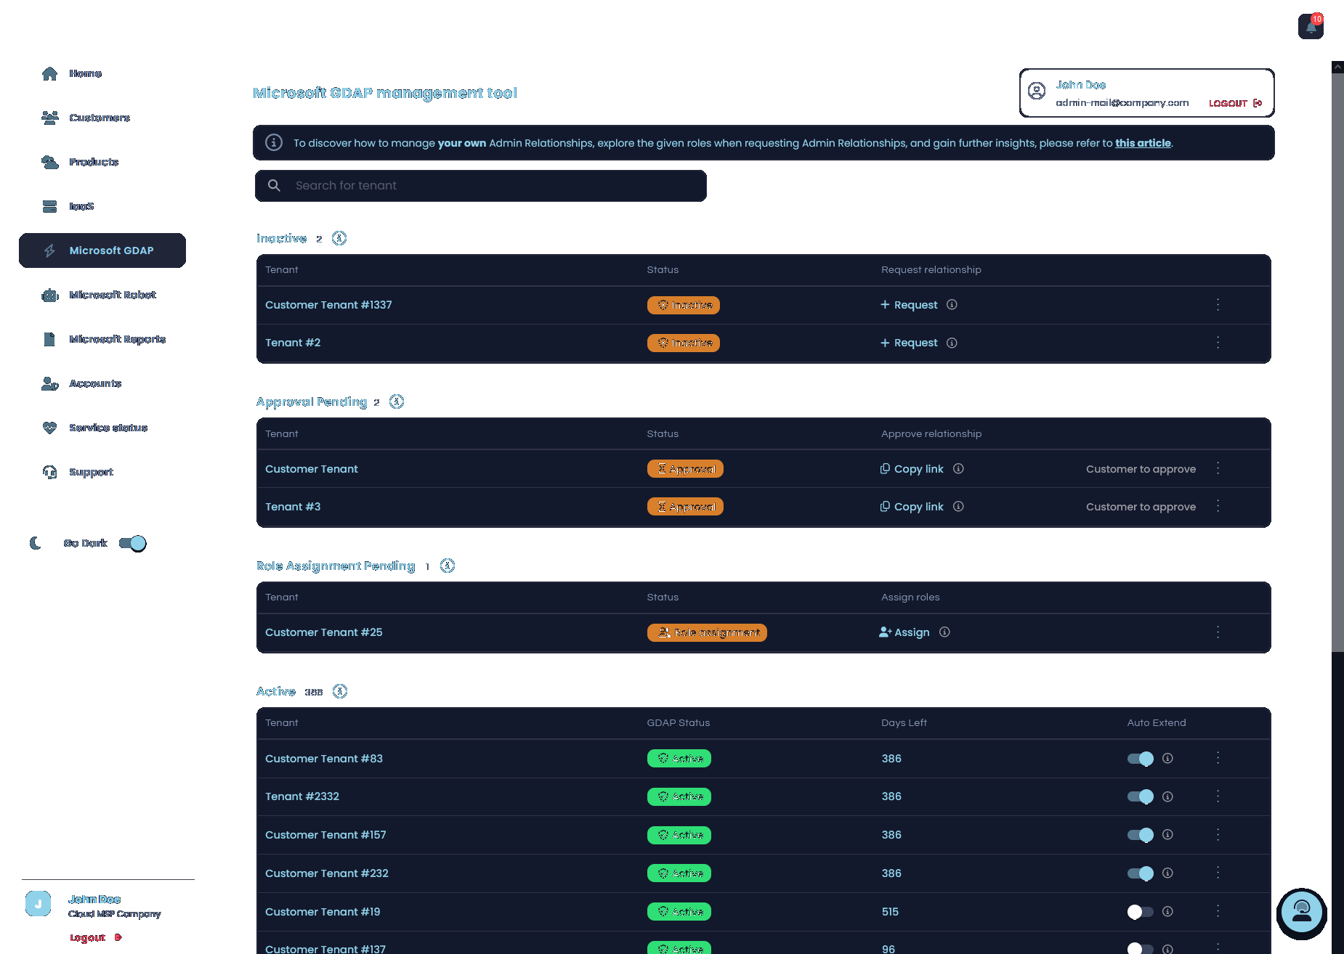Click the Approval badge for Tenant #3

(685, 507)
